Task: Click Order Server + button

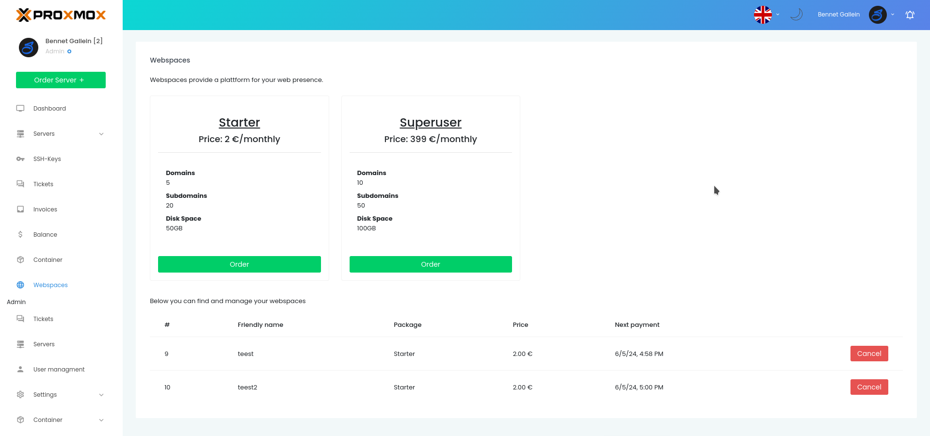Action: (x=61, y=80)
